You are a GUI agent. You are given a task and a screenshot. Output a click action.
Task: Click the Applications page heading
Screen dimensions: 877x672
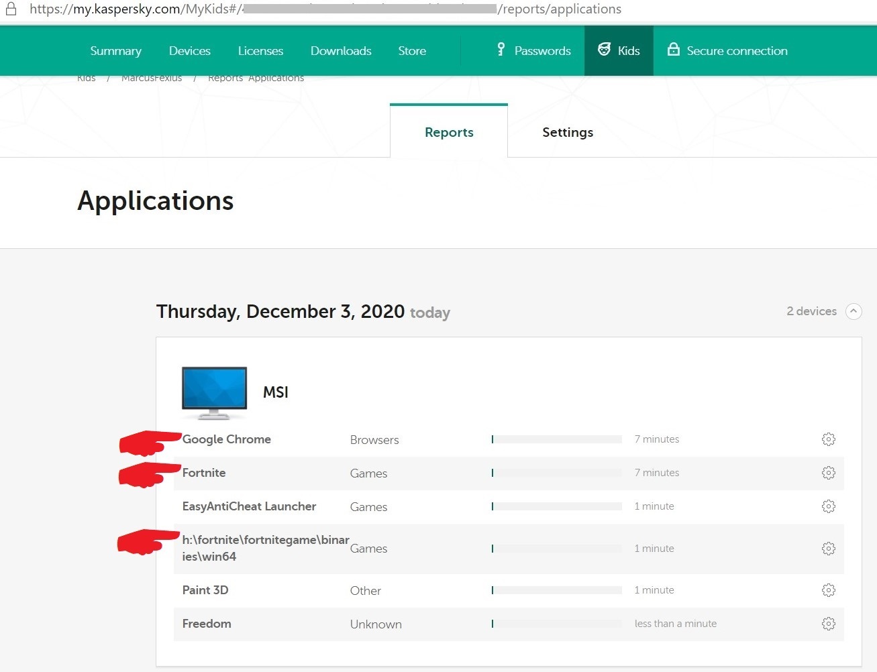(x=156, y=201)
